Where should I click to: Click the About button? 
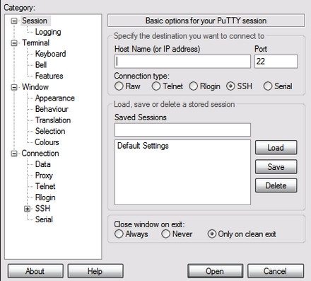[35, 271]
